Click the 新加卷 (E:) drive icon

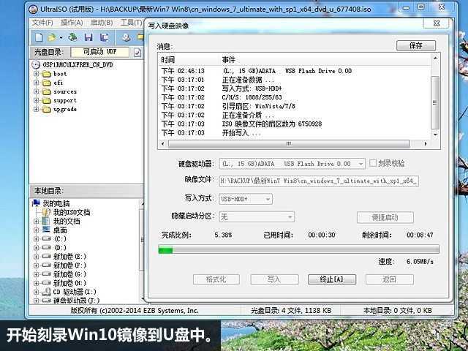[47, 257]
